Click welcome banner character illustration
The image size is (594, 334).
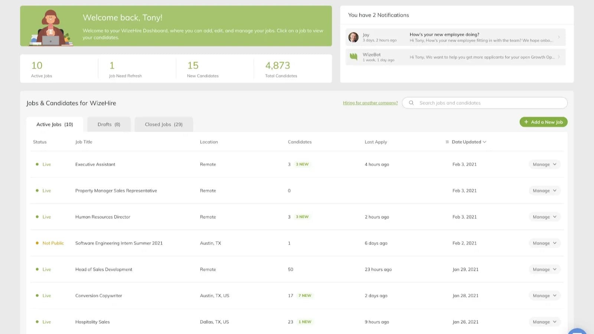pyautogui.click(x=50, y=28)
